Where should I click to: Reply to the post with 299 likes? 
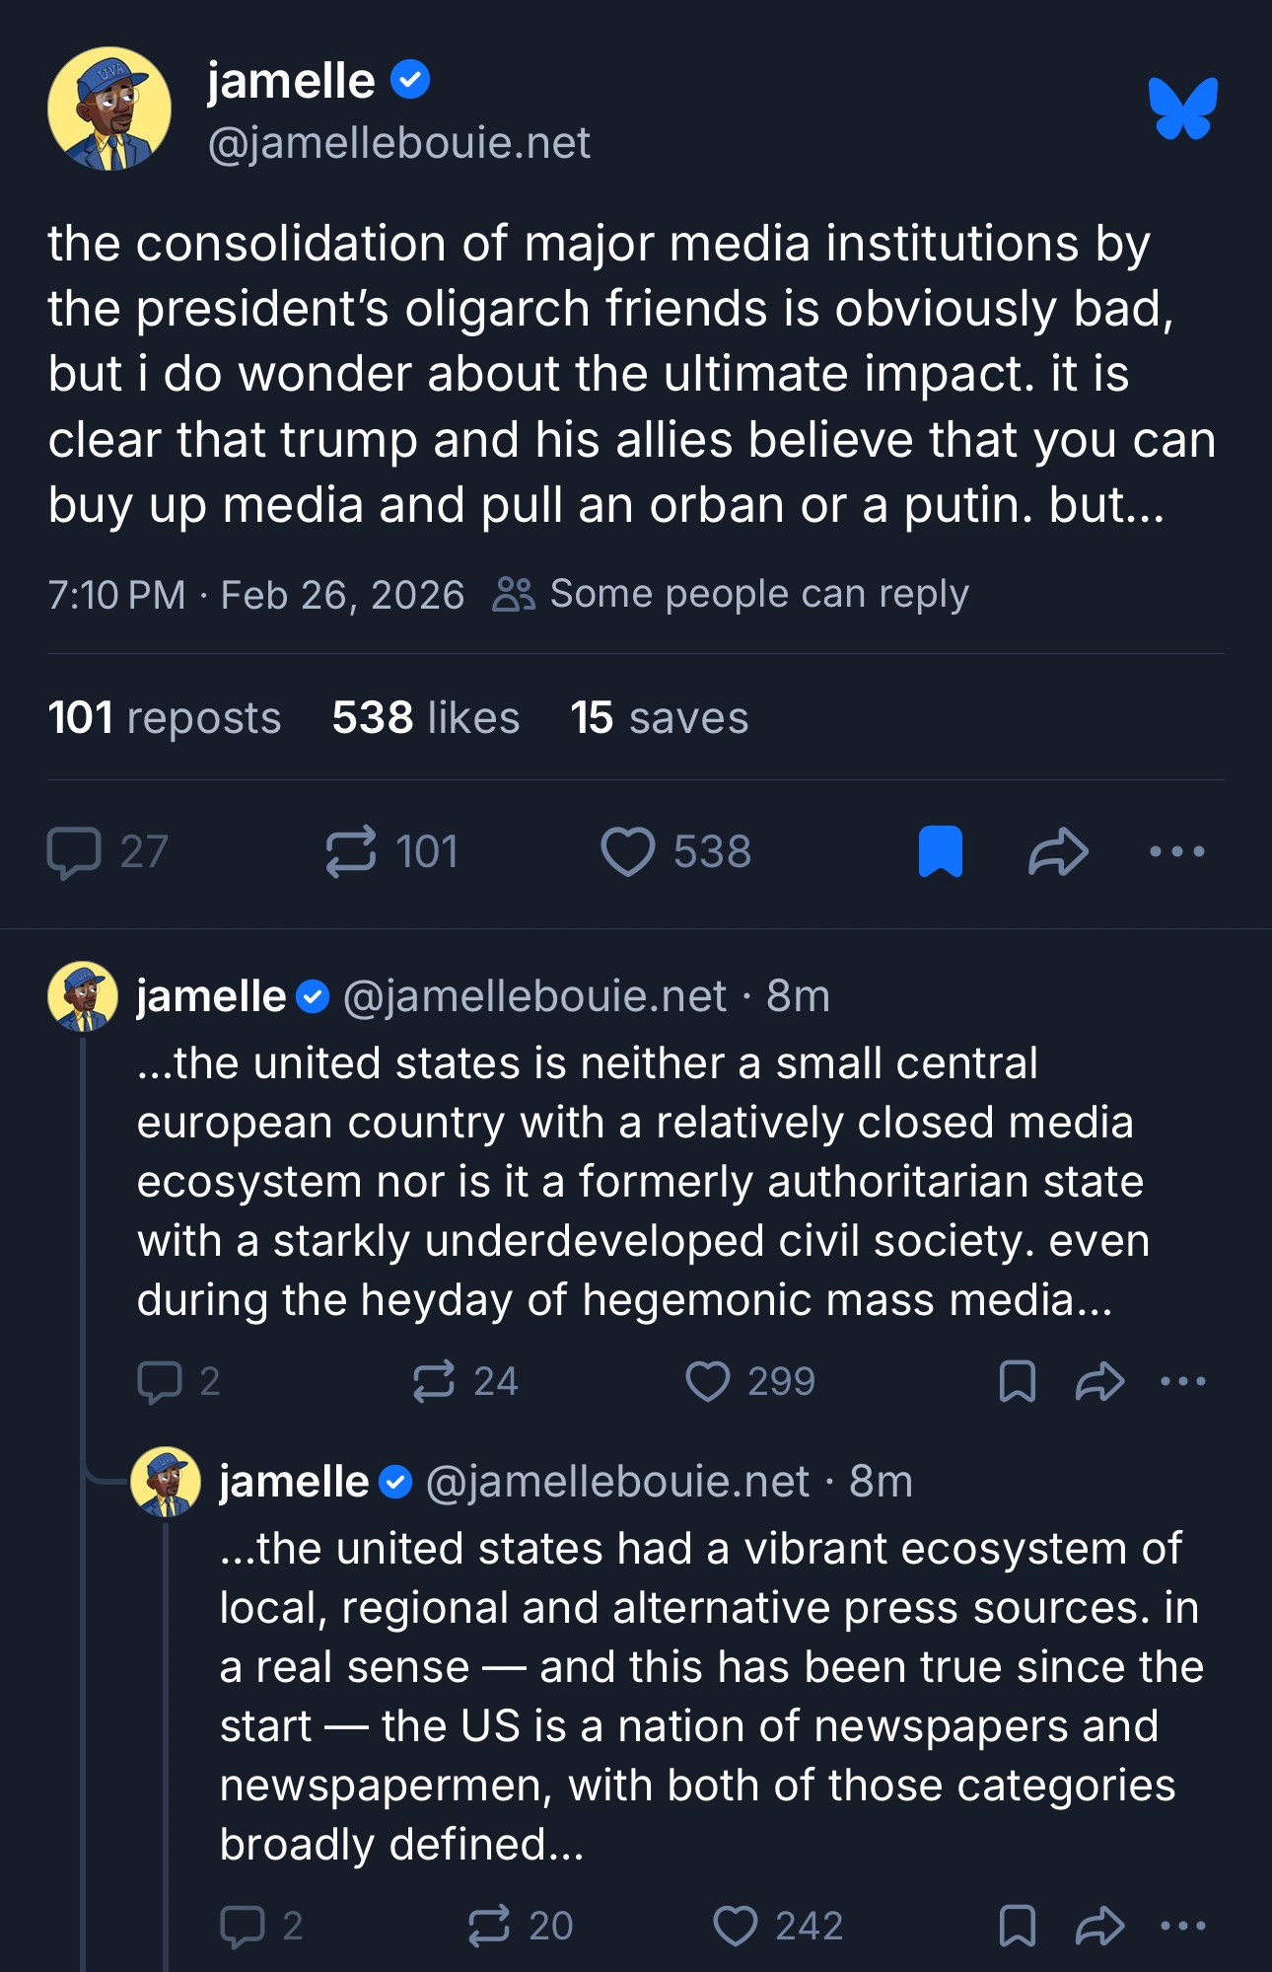[x=160, y=1382]
